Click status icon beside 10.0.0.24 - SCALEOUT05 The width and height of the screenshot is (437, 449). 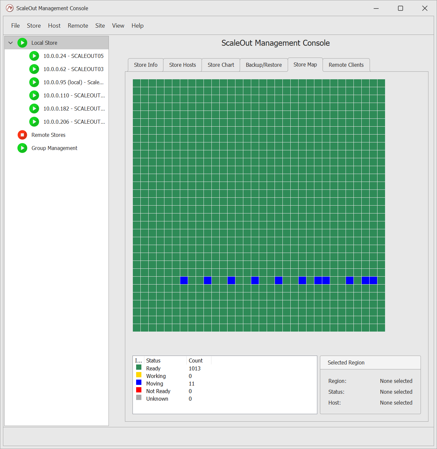click(34, 56)
